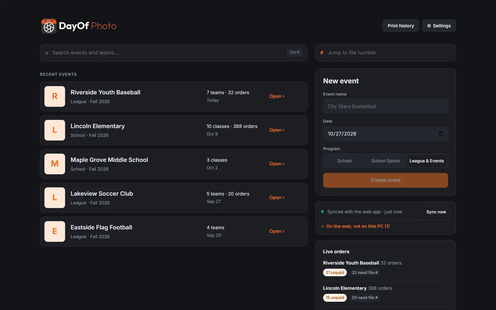This screenshot has width=496, height=310.
Task: Open the Settings menu
Action: 439,25
